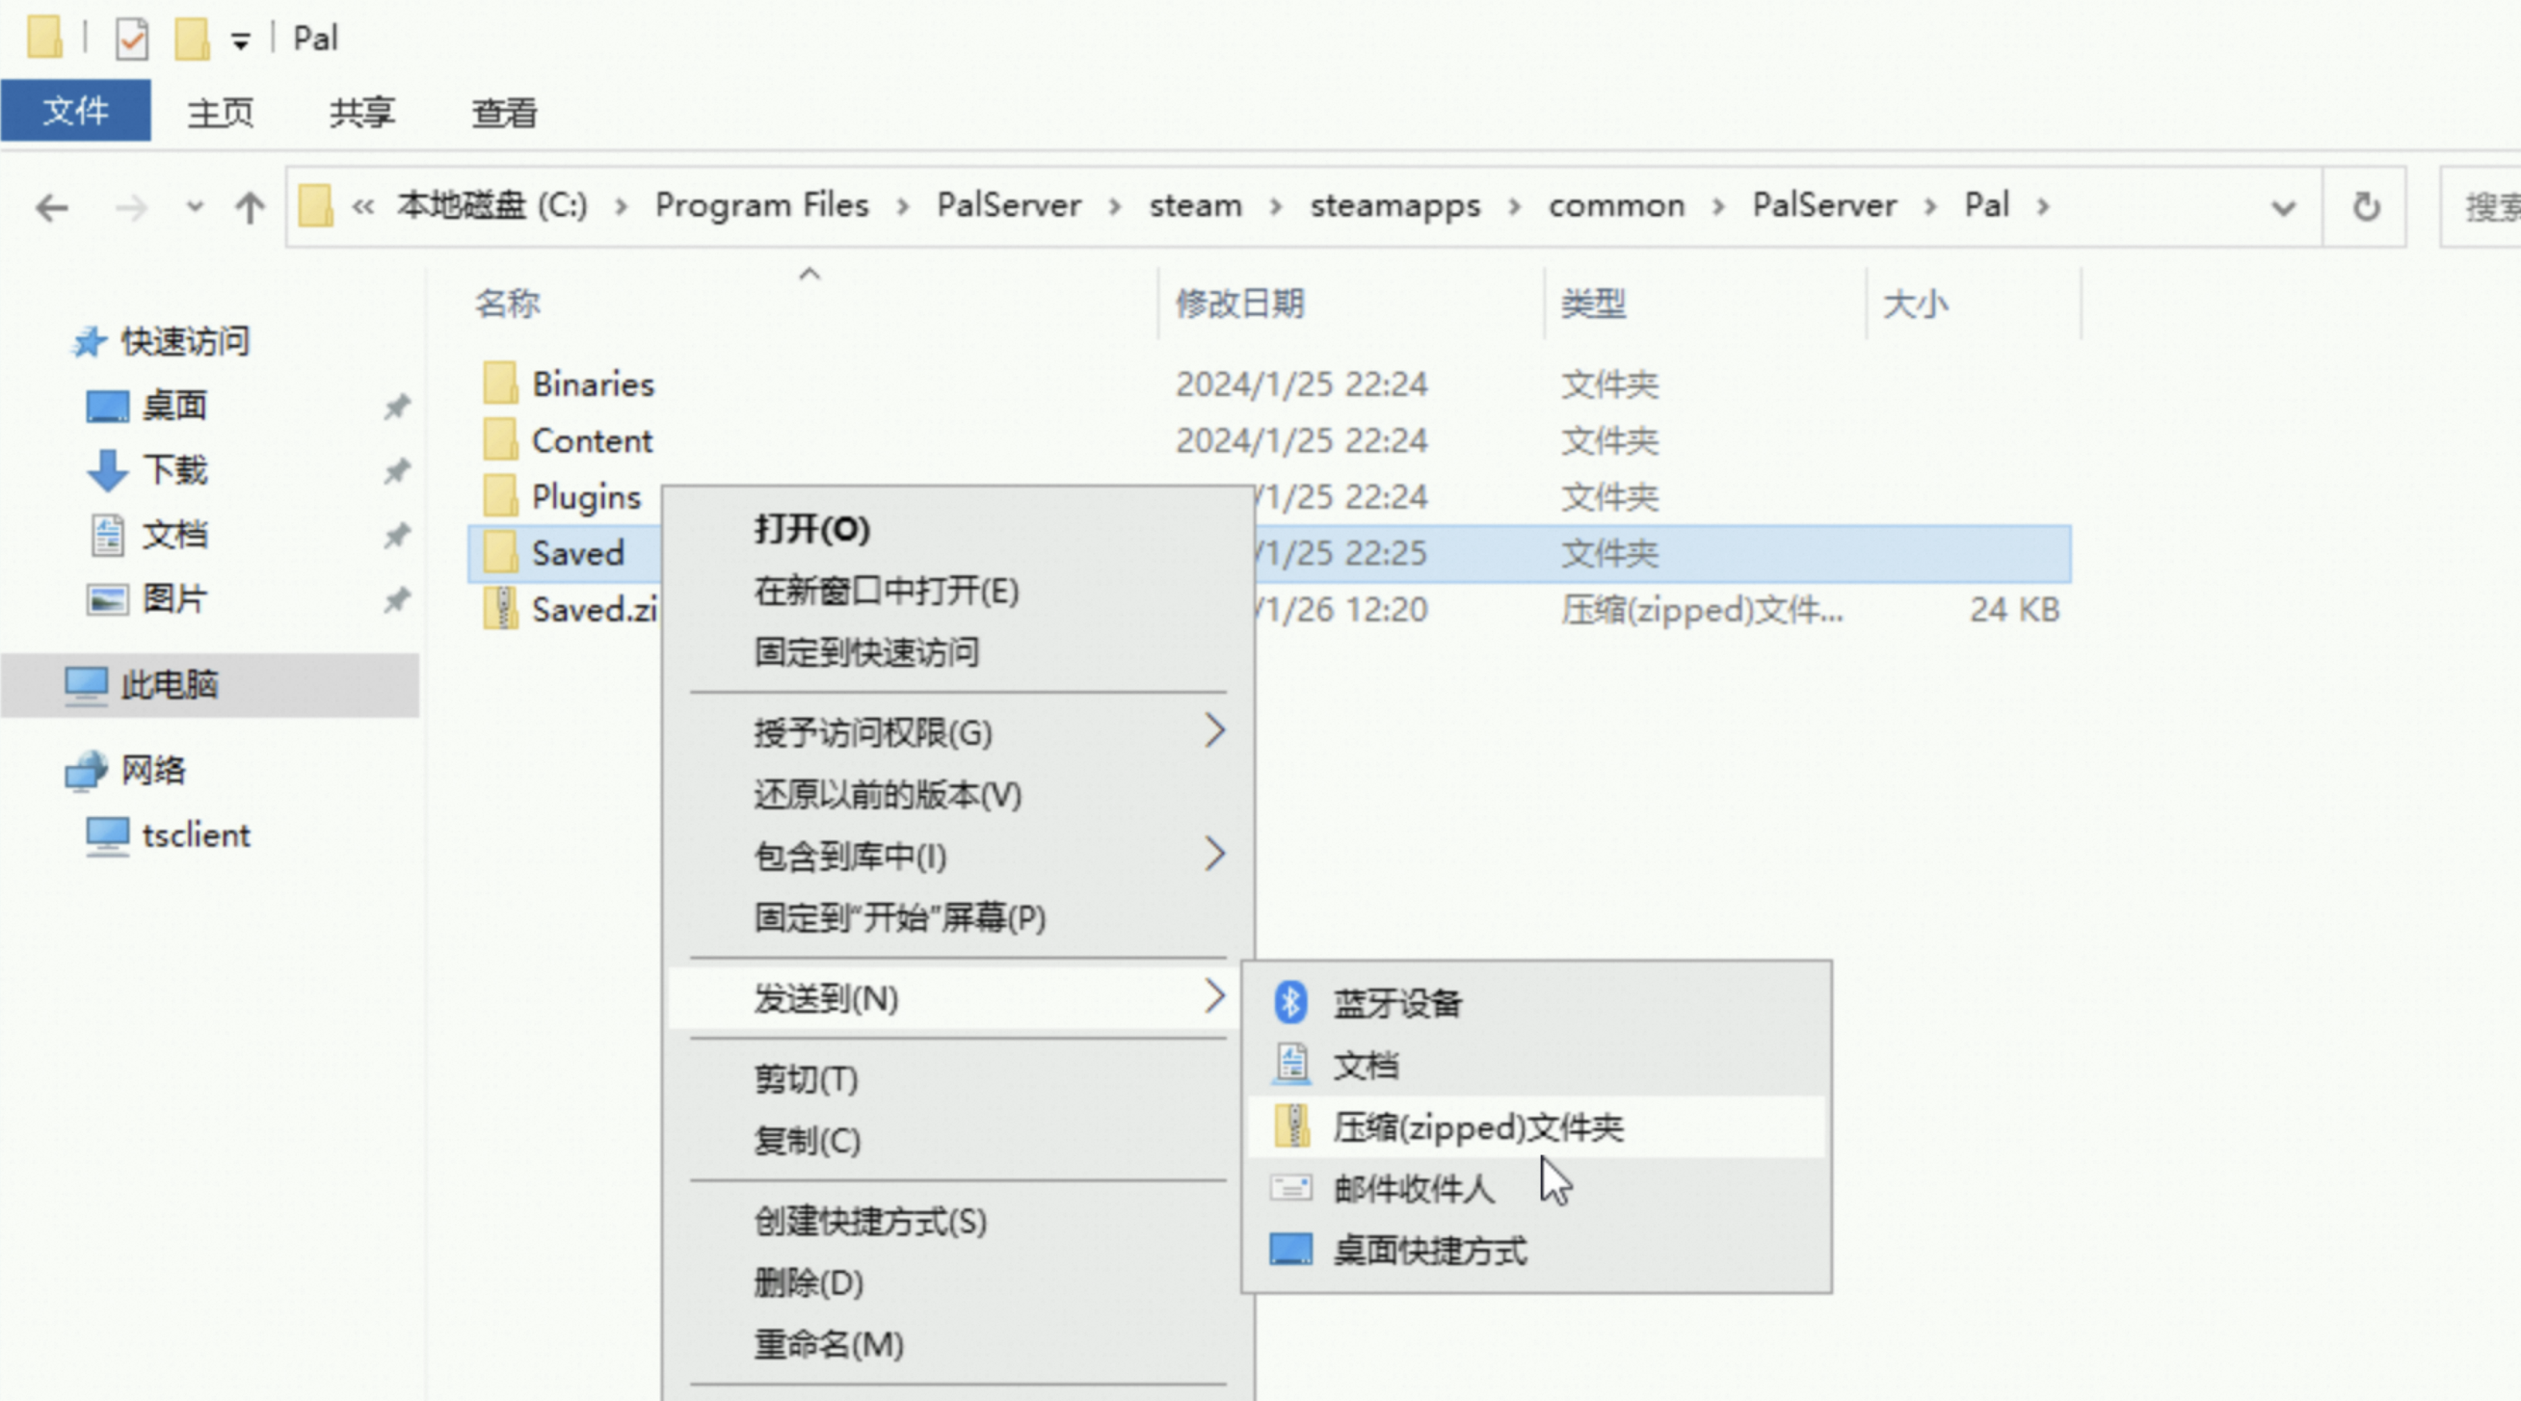Viewport: 2521px width, 1401px height.
Task: Open recent locations dropdown arrow
Action: (x=195, y=207)
